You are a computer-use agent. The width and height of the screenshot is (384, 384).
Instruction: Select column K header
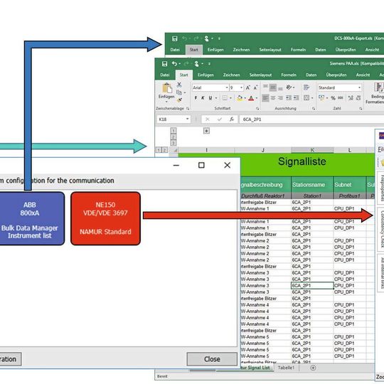(x=312, y=150)
